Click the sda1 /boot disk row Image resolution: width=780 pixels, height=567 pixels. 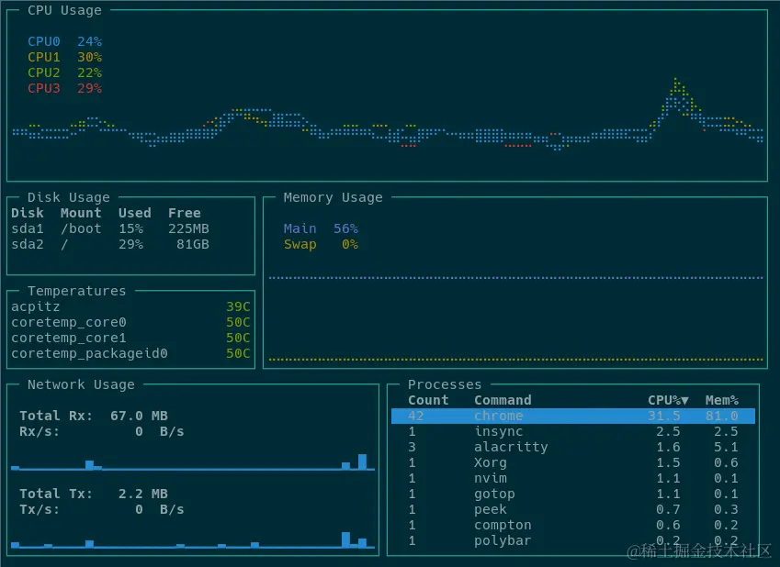pos(110,228)
